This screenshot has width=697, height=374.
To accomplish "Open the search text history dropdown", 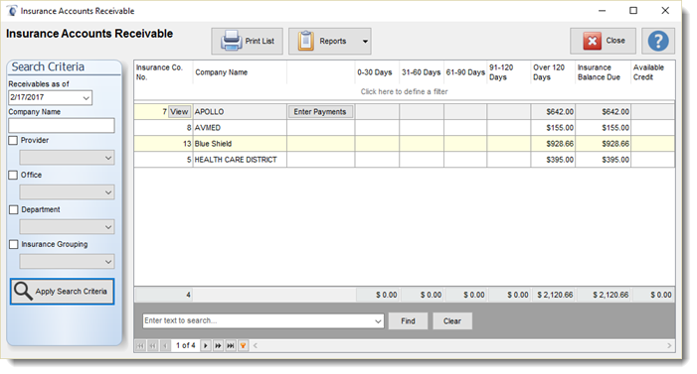I will pyautogui.click(x=378, y=320).
